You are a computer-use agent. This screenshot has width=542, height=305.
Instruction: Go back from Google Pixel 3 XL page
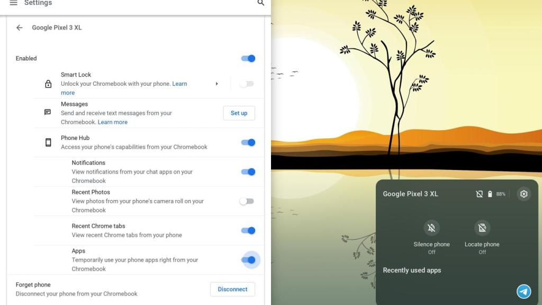[x=20, y=28]
